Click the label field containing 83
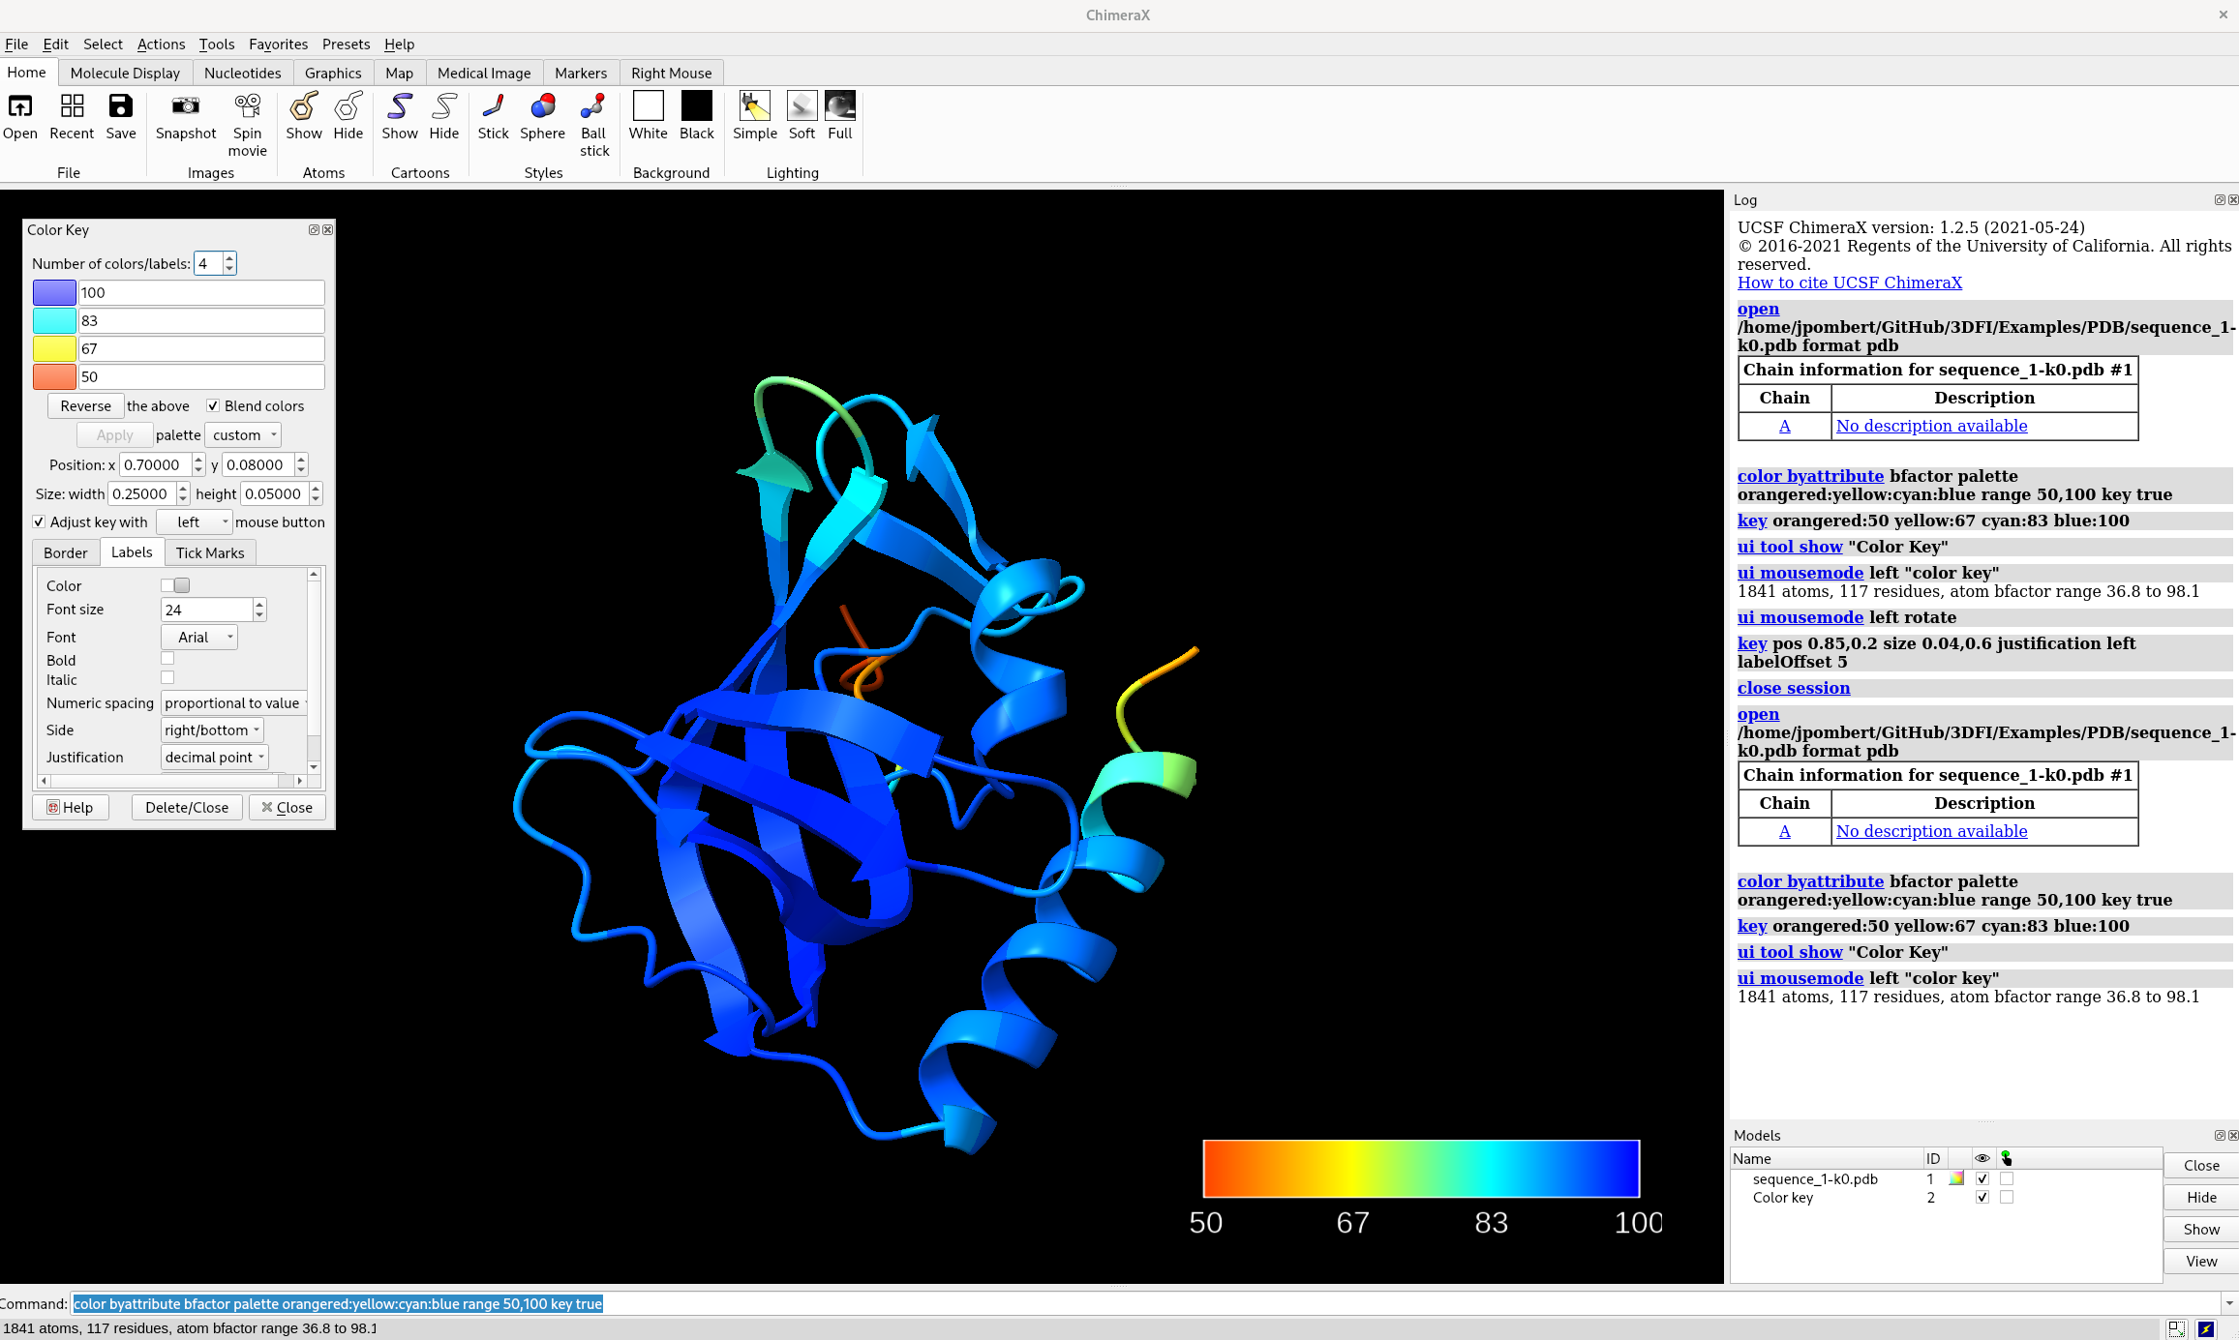Screen dimensions: 2239x1340 point(201,320)
